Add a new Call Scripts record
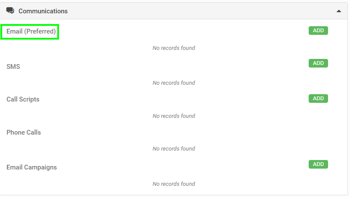Image resolution: width=350 pixels, height=197 pixels. pos(318,98)
